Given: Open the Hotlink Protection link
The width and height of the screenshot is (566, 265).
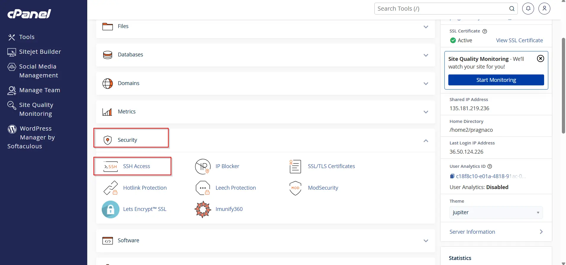Looking at the screenshot, I should tap(145, 188).
